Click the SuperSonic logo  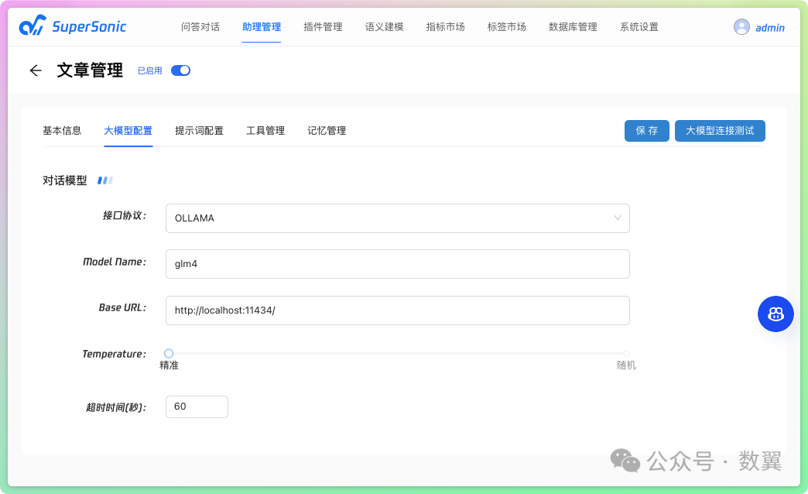[73, 26]
